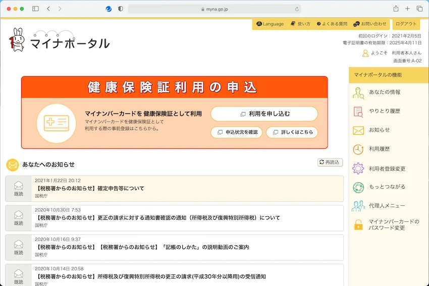Open the Safari share icon
429x286 pixels.
click(396, 9)
